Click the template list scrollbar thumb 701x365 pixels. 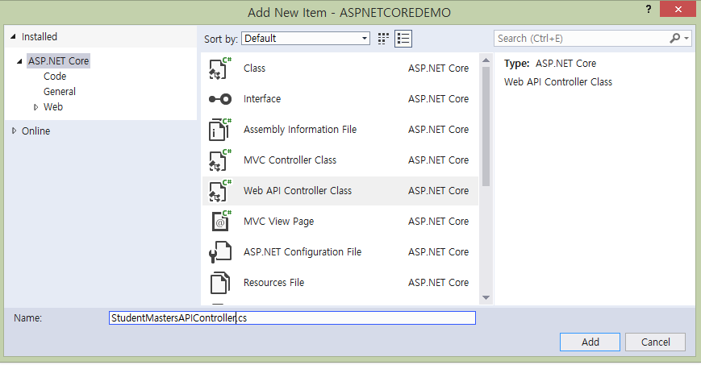pyautogui.click(x=486, y=127)
